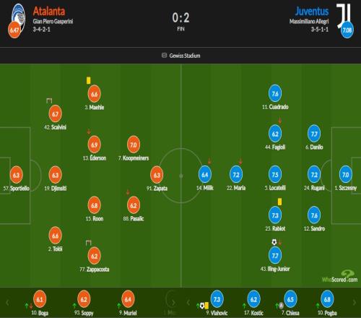Click the assist icon next to Chiesa
The image size is (361, 318).
click(x=281, y=306)
